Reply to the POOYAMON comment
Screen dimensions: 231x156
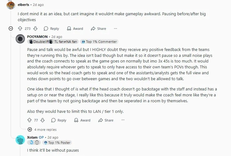[59, 120]
